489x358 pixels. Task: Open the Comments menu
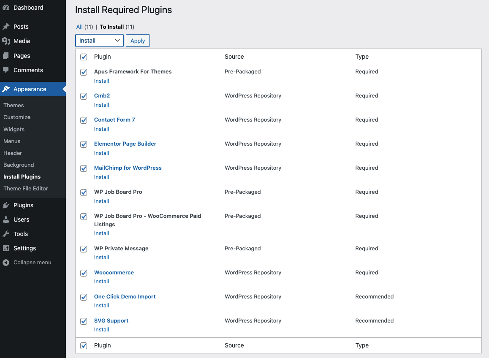coord(28,70)
